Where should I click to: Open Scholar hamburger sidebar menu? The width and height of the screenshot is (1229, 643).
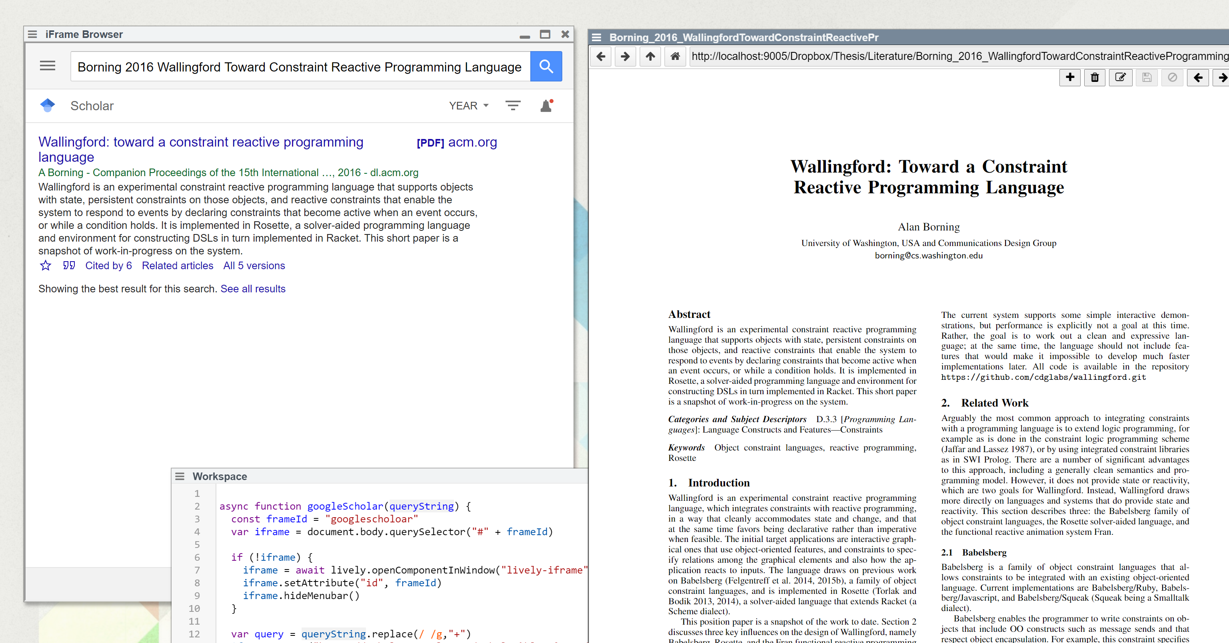click(x=47, y=66)
